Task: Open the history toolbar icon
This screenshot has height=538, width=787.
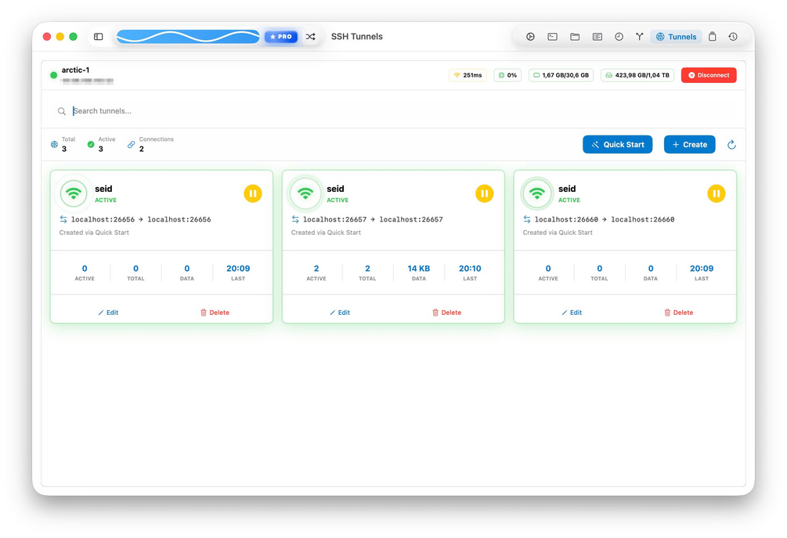Action: click(x=733, y=37)
